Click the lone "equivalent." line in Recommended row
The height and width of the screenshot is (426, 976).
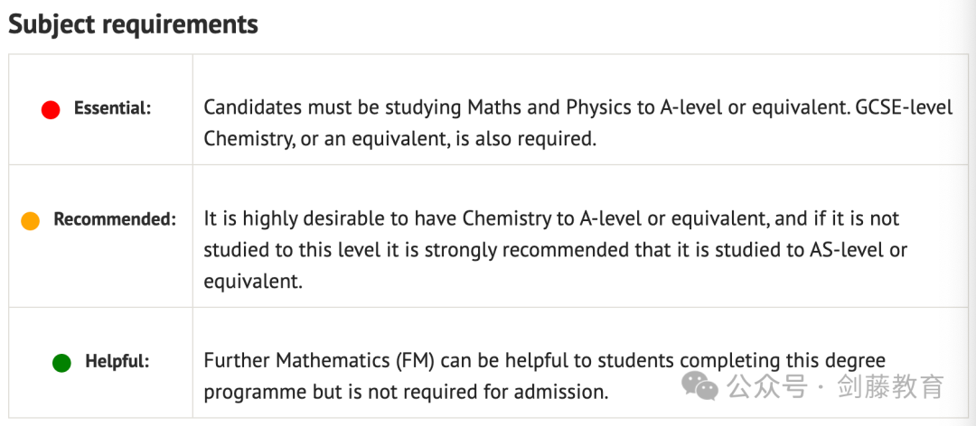[x=253, y=282]
